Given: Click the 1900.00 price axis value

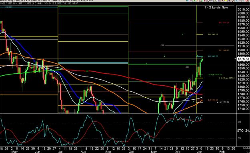Looking at the screenshot, I should (x=243, y=50).
